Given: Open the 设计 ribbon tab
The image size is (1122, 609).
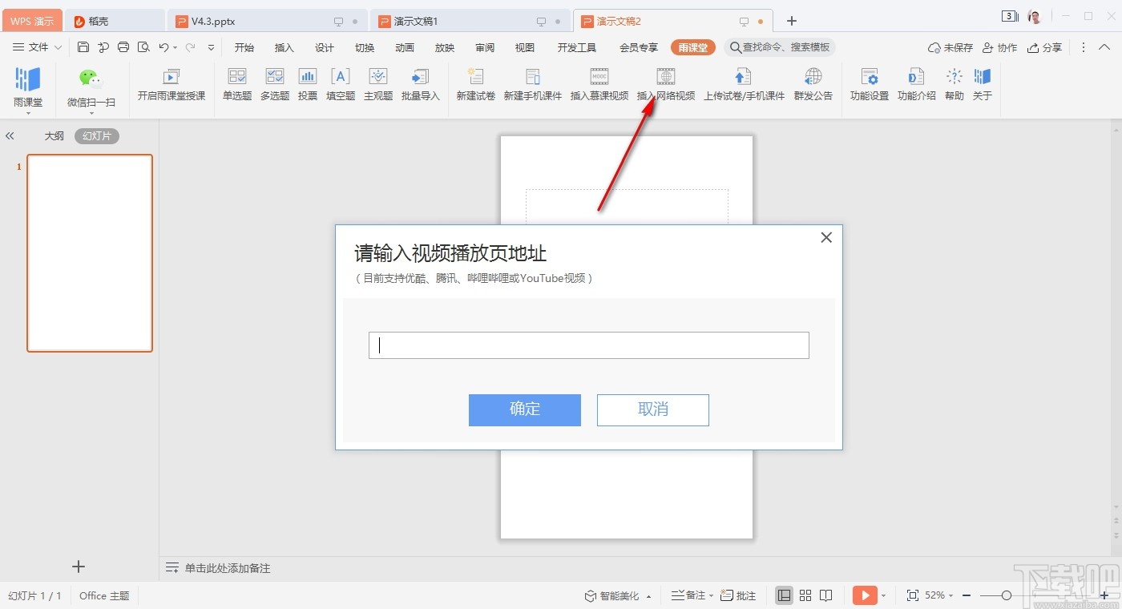Looking at the screenshot, I should (325, 48).
